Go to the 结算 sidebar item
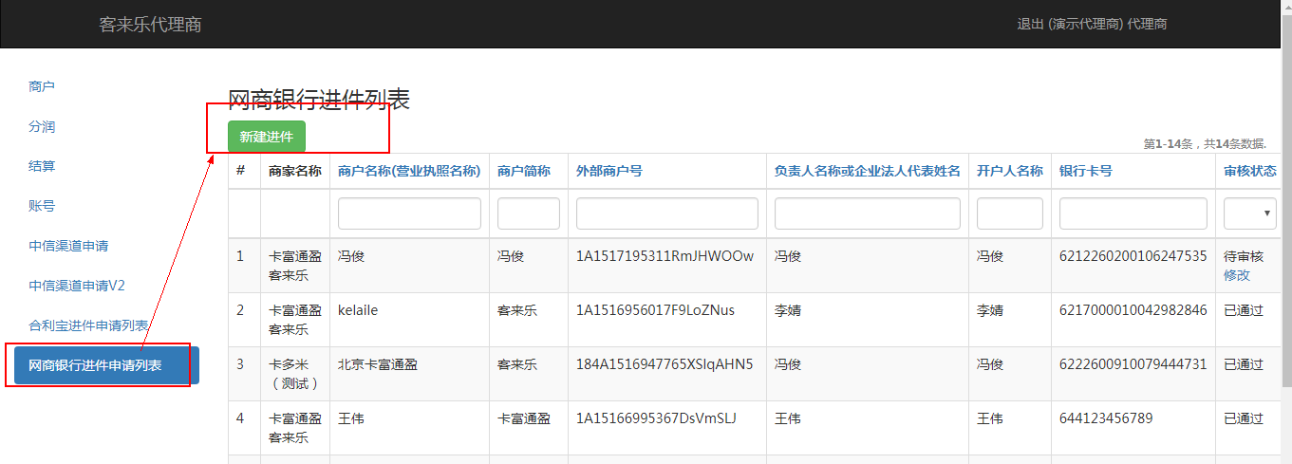The height and width of the screenshot is (464, 1292). click(42, 166)
